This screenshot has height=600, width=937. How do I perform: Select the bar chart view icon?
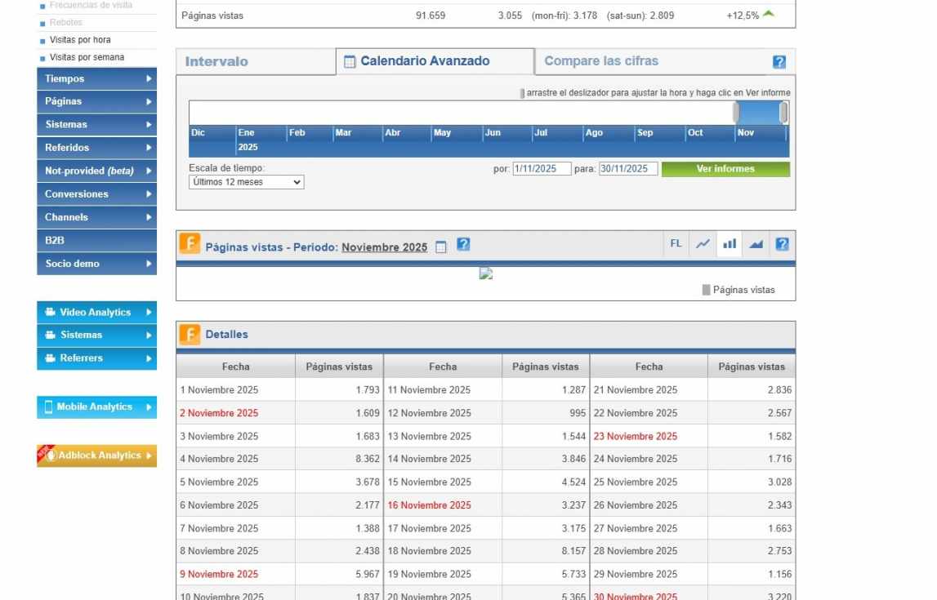point(730,244)
